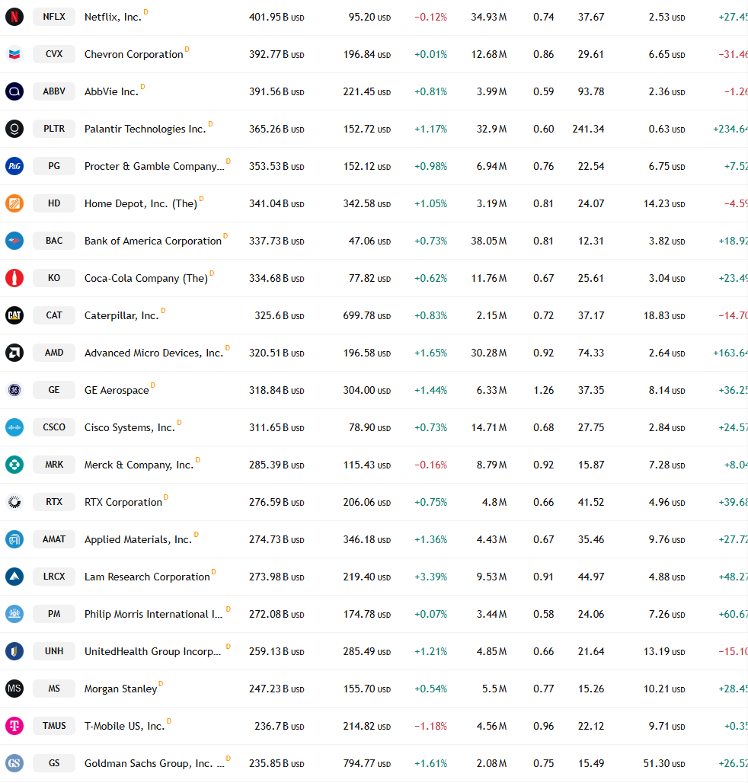Image resolution: width=748 pixels, height=783 pixels.
Task: Click the Chevron Corporation logo icon
Action: 14,54
